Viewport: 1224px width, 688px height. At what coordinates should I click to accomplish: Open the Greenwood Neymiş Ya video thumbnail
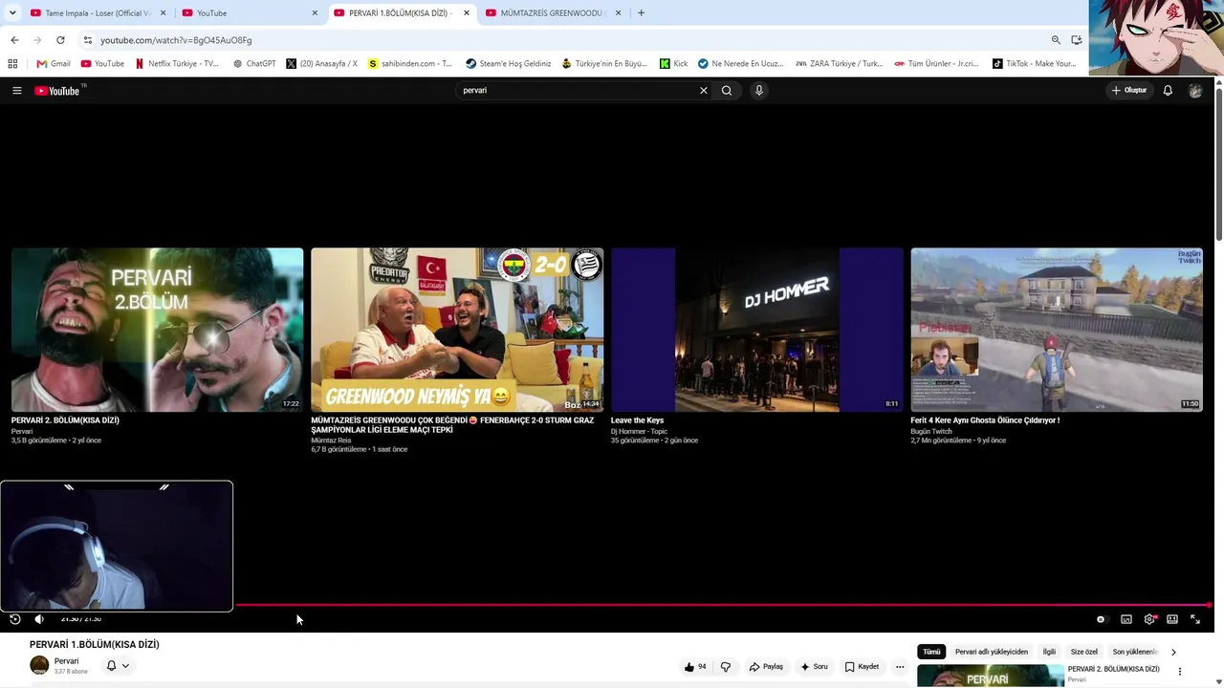(457, 330)
